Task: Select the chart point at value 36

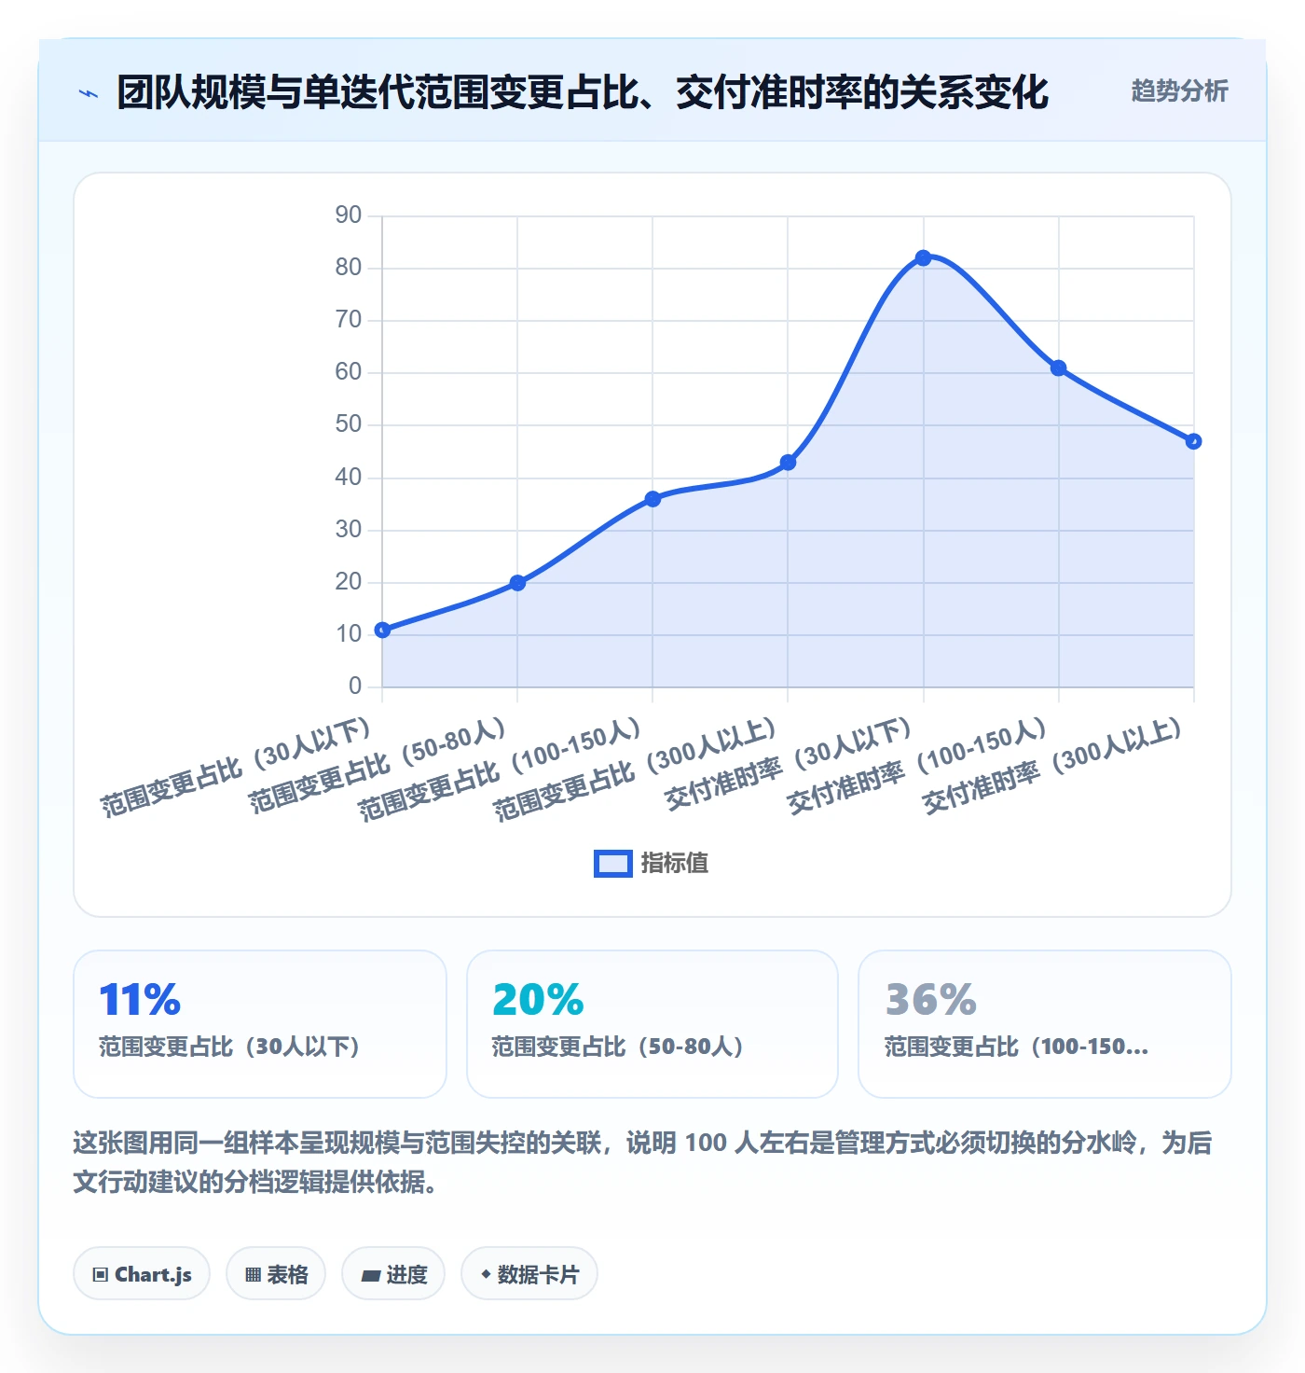Action: tap(652, 499)
